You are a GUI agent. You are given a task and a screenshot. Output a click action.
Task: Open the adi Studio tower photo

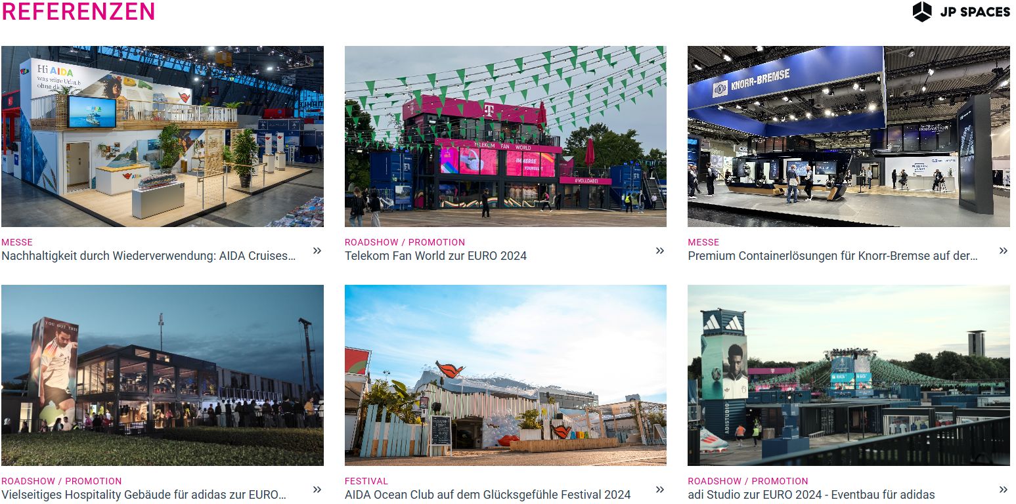(849, 375)
